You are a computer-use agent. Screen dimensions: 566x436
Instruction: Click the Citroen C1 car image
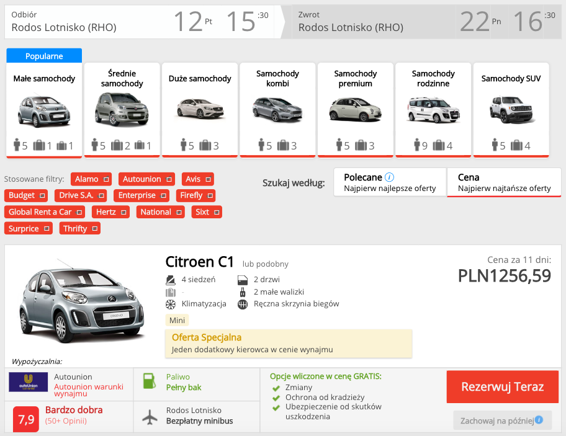point(81,301)
